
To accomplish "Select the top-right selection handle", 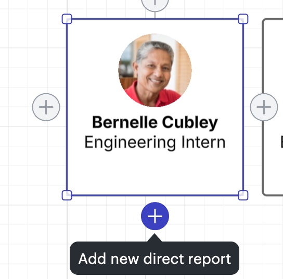I will tap(243, 19).
